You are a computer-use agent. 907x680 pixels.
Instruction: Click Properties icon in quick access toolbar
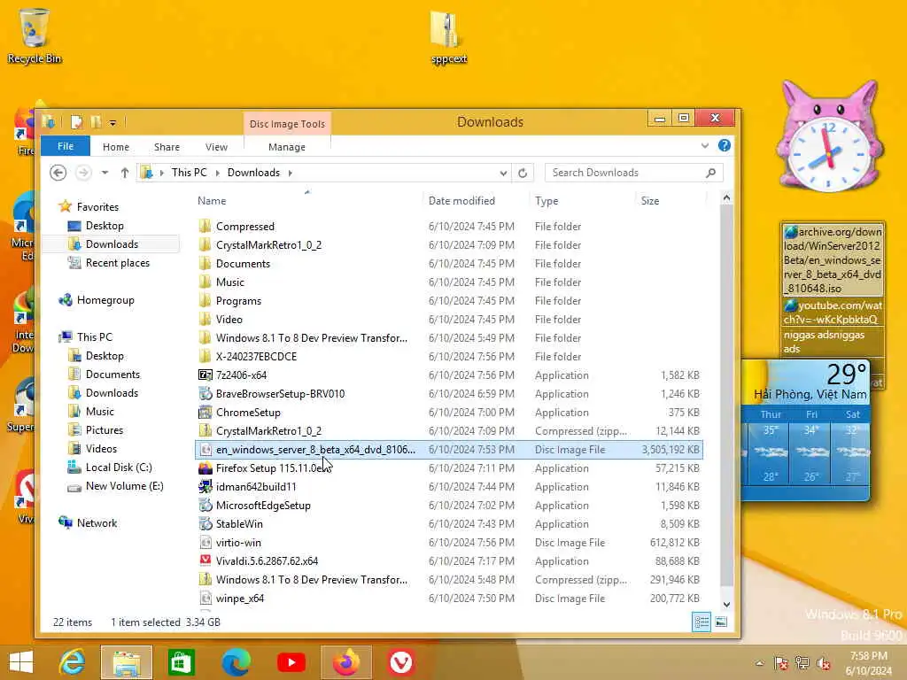pyautogui.click(x=77, y=122)
